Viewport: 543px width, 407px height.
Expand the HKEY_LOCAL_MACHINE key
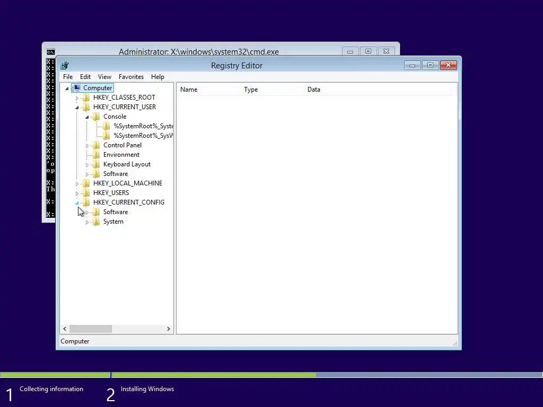(77, 184)
